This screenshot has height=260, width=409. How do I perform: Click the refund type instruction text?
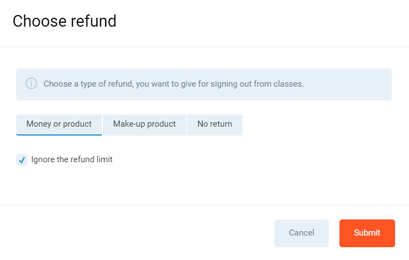click(x=173, y=84)
